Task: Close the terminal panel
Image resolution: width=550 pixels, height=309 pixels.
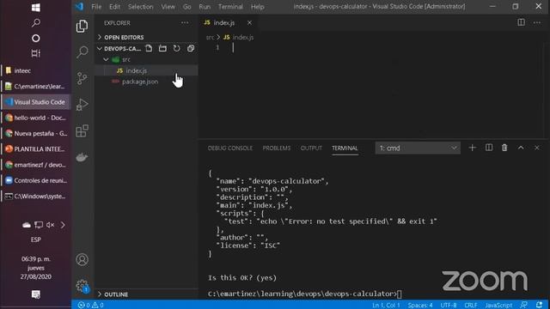Action: coord(537,148)
